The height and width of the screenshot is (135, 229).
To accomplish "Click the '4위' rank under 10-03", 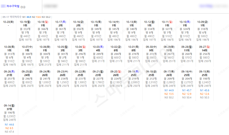I will coord(98,51).
